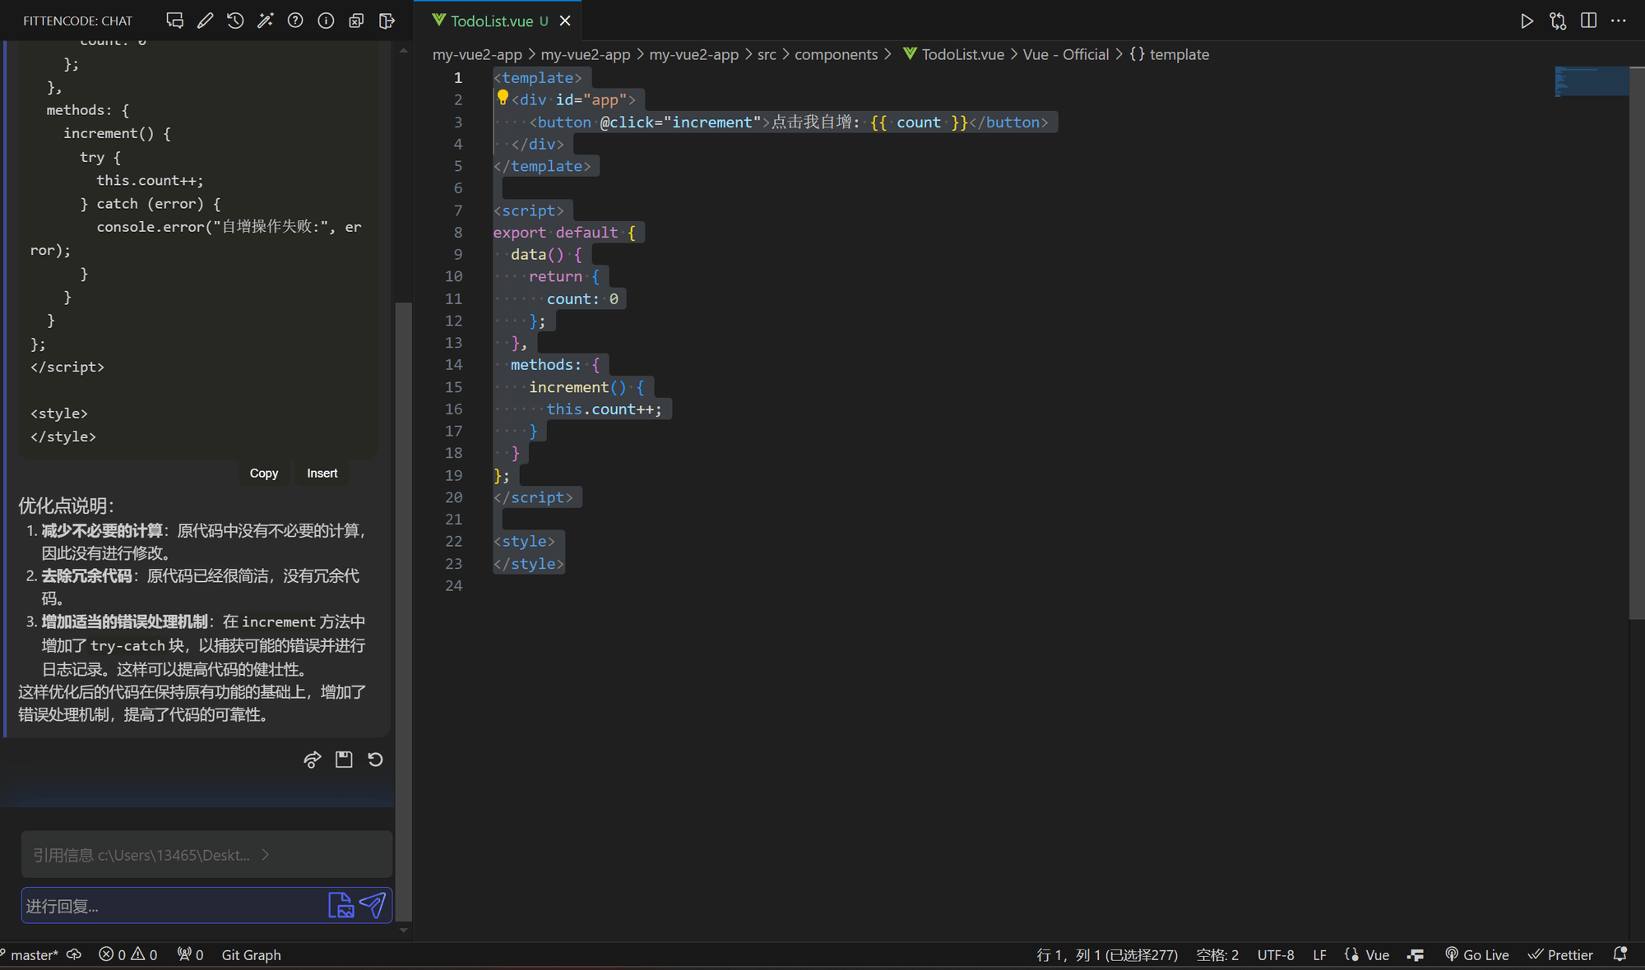Focus the 进行回复 chat input field
Screen dimensions: 1645x970
click(173, 905)
